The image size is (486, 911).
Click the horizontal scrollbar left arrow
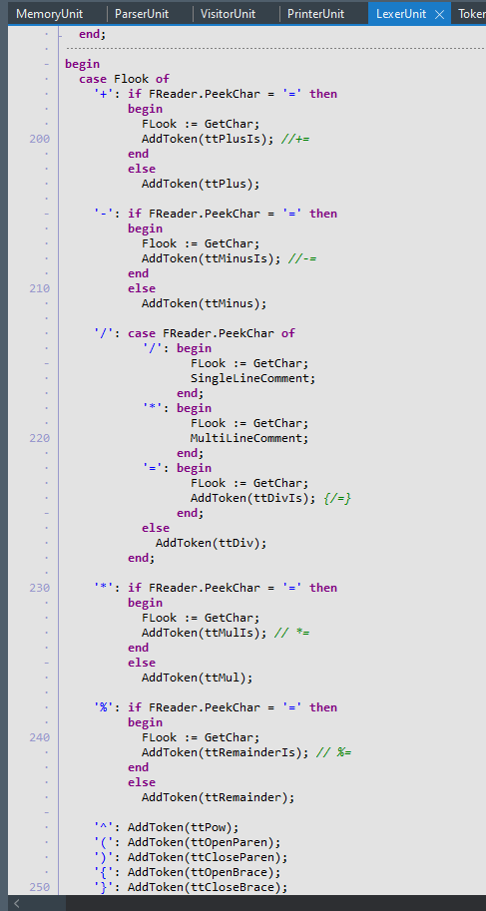tap(17, 903)
